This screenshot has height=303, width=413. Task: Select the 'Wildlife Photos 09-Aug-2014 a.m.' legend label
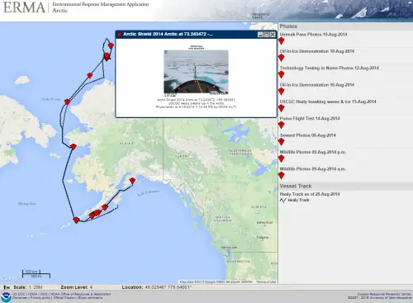[313, 168]
